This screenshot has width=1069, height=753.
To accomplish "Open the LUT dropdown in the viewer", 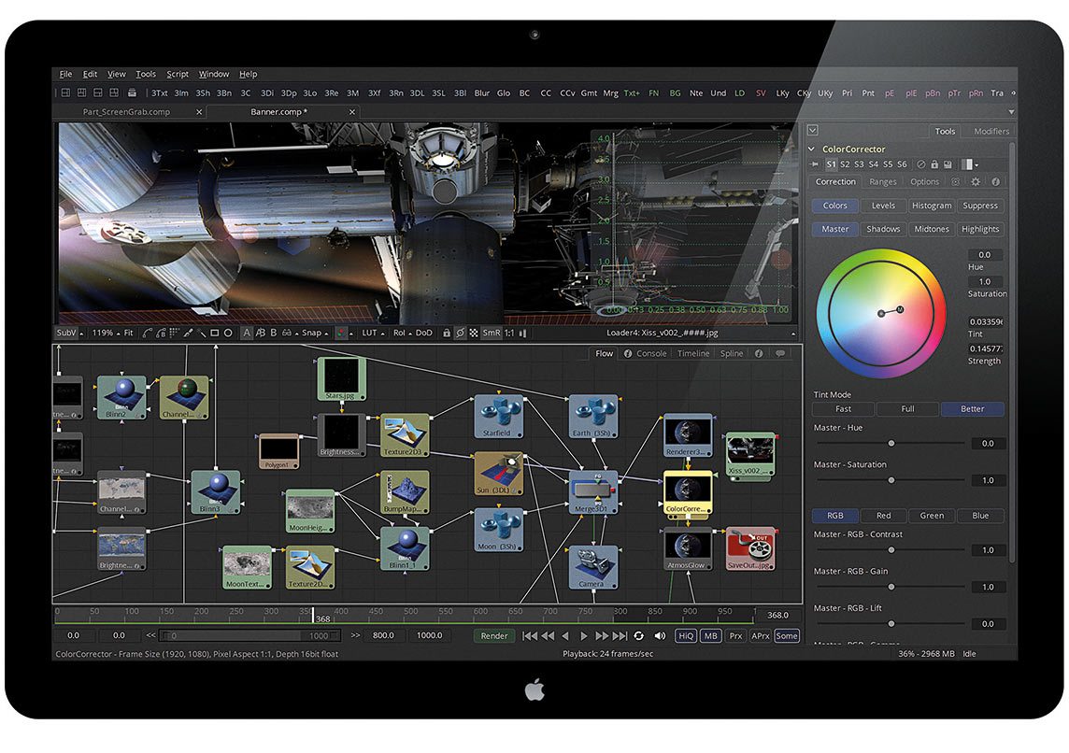I will click(x=373, y=333).
